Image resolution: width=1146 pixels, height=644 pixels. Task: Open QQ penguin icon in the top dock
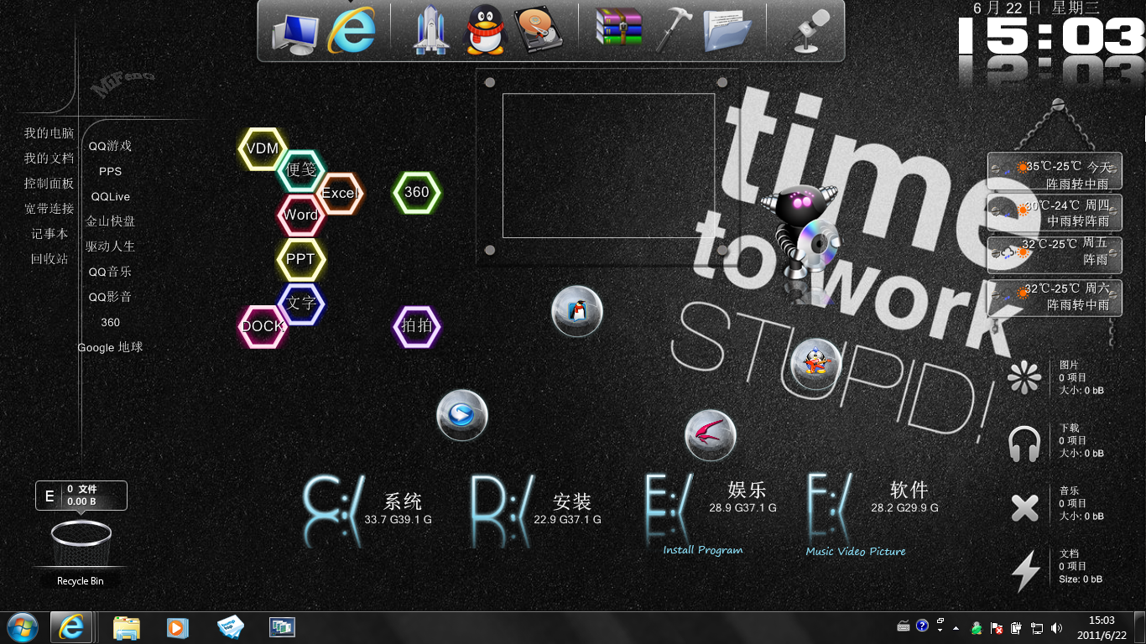485,32
